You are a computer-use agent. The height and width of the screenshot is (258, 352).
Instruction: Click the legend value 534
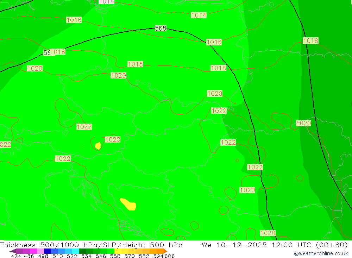87,256
